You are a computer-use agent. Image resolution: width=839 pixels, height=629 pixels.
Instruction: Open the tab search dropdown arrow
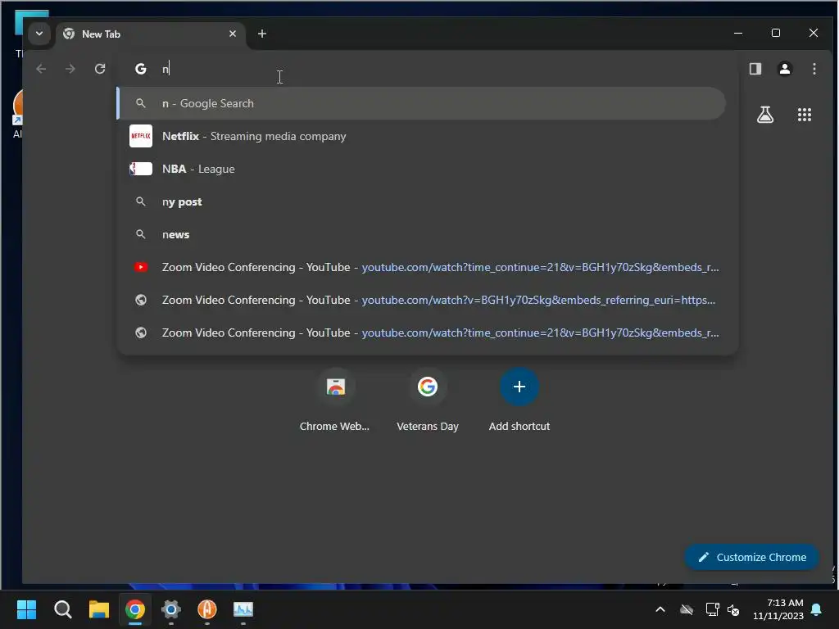click(39, 34)
